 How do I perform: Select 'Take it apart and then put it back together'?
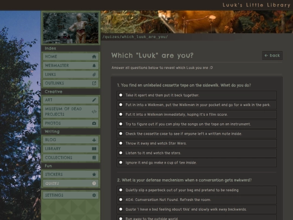196,95
